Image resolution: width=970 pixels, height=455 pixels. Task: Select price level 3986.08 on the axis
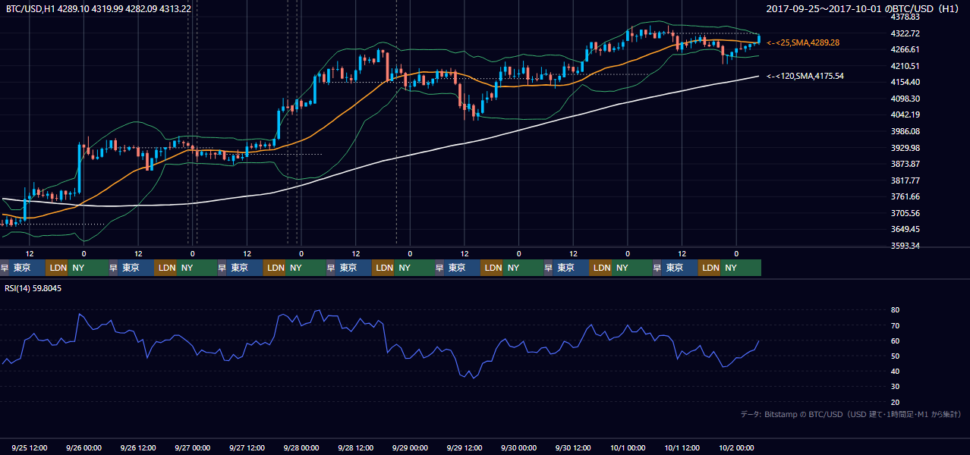[x=904, y=131]
